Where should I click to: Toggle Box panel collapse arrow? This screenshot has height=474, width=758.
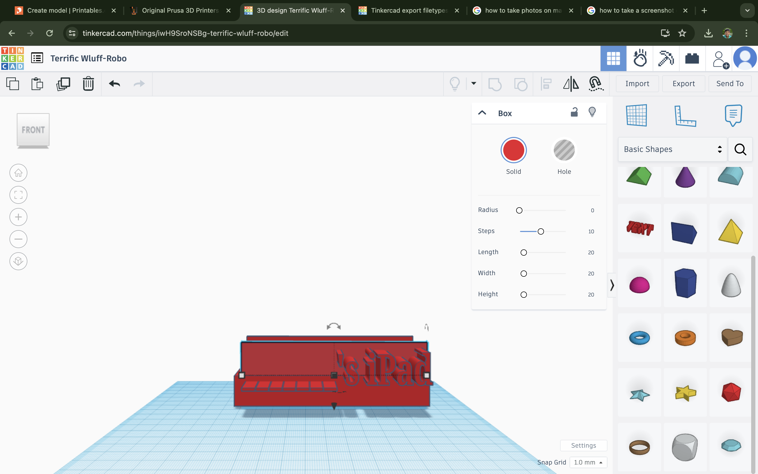[482, 112]
